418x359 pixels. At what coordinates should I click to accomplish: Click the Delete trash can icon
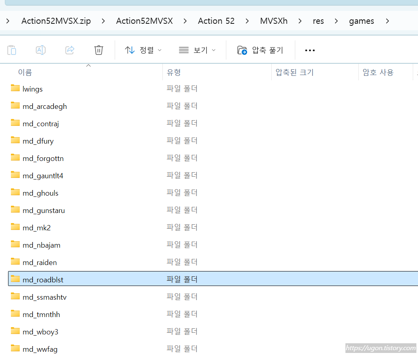(99, 50)
